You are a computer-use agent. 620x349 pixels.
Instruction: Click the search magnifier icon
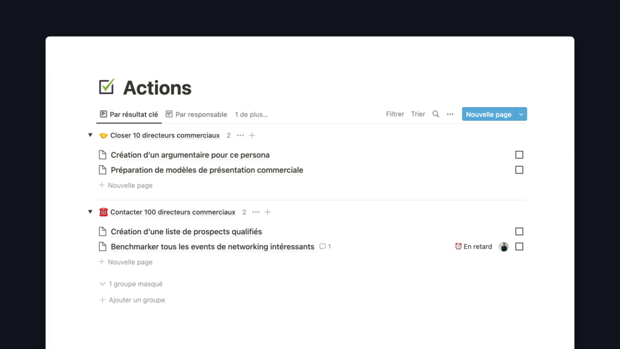click(x=436, y=114)
